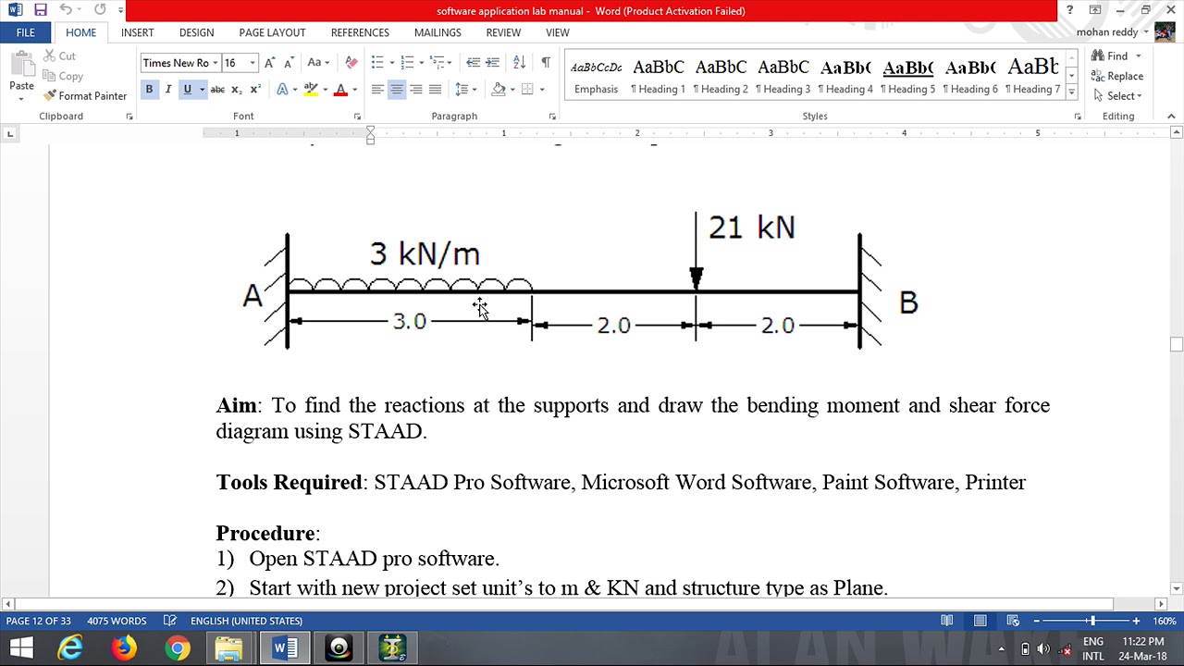Viewport: 1184px width, 666px height.
Task: Click Replace in Editing group
Action: click(x=1117, y=76)
